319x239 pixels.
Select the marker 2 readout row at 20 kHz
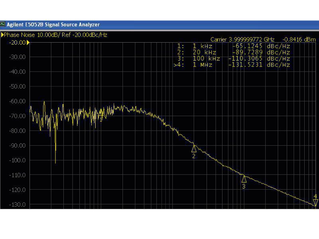(234, 52)
